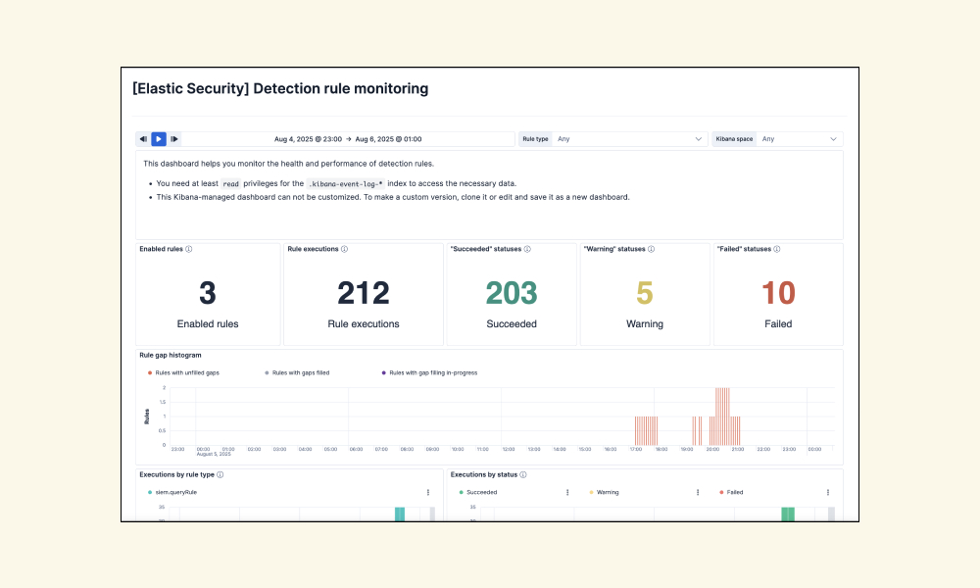Step the time range backward
The width and height of the screenshot is (980, 588).
[x=143, y=139]
